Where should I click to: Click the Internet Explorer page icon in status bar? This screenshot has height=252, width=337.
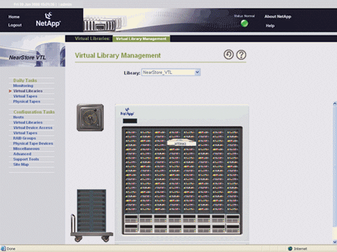3,249
